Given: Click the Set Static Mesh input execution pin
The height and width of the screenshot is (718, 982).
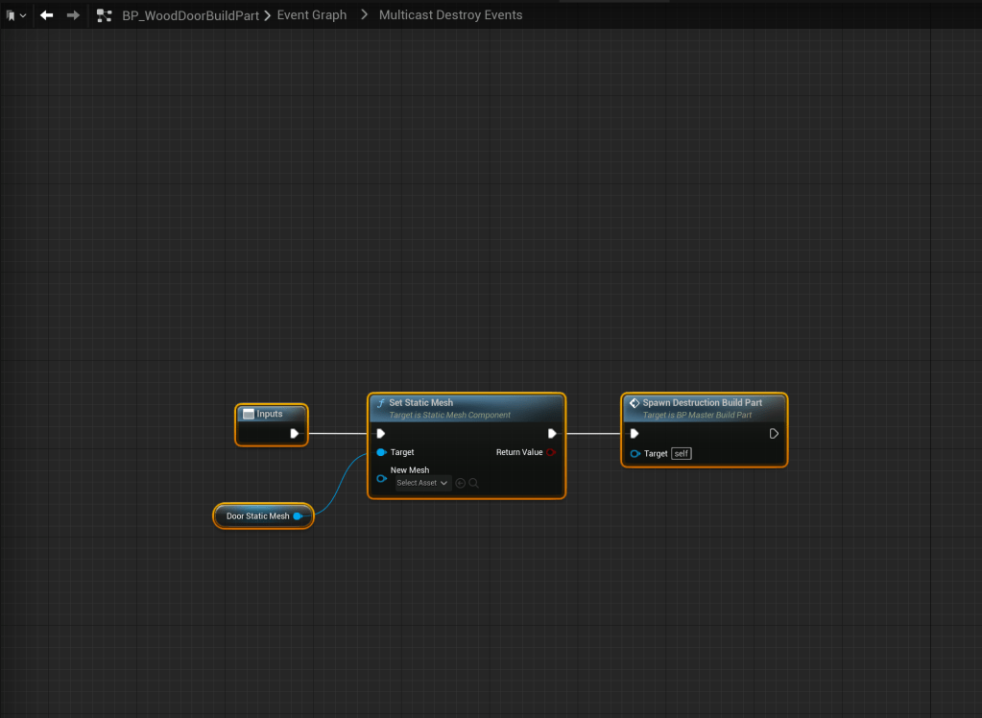Looking at the screenshot, I should [x=381, y=434].
